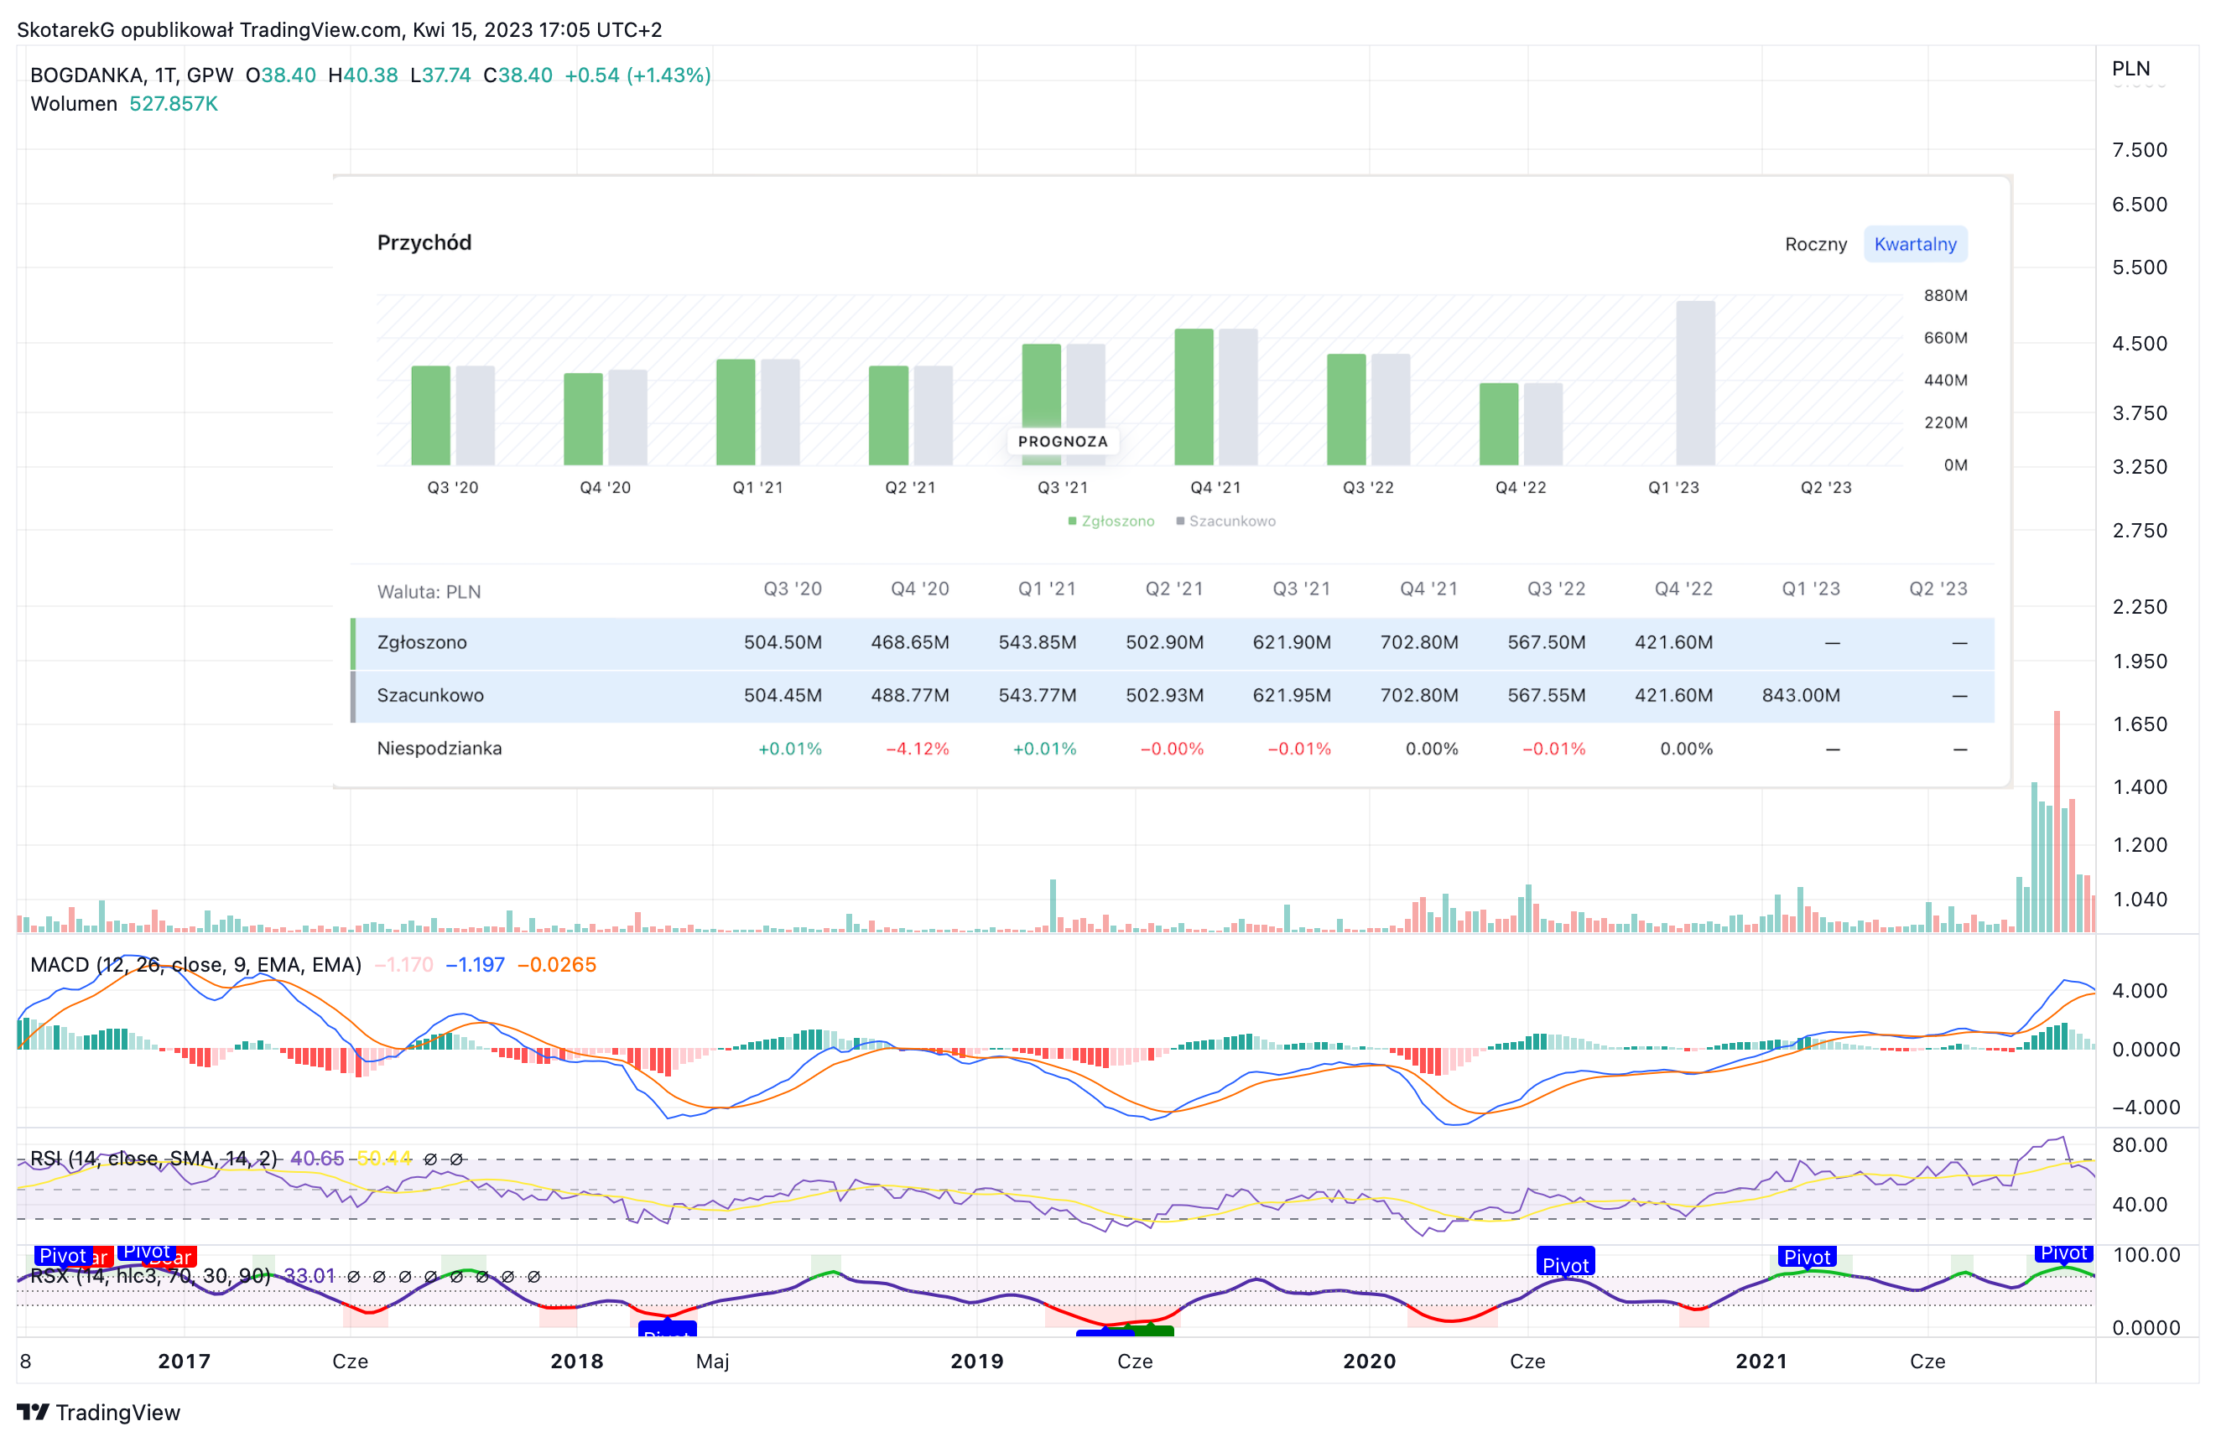Image resolution: width=2216 pixels, height=1442 pixels.
Task: Click the Q1 '23 estimated revenue bar
Action: (x=1694, y=382)
